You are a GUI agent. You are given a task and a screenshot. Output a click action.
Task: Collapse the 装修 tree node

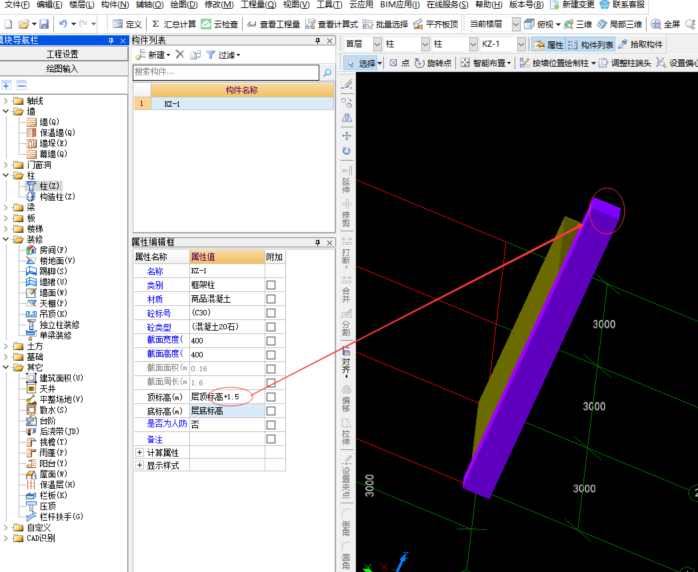click(6, 239)
